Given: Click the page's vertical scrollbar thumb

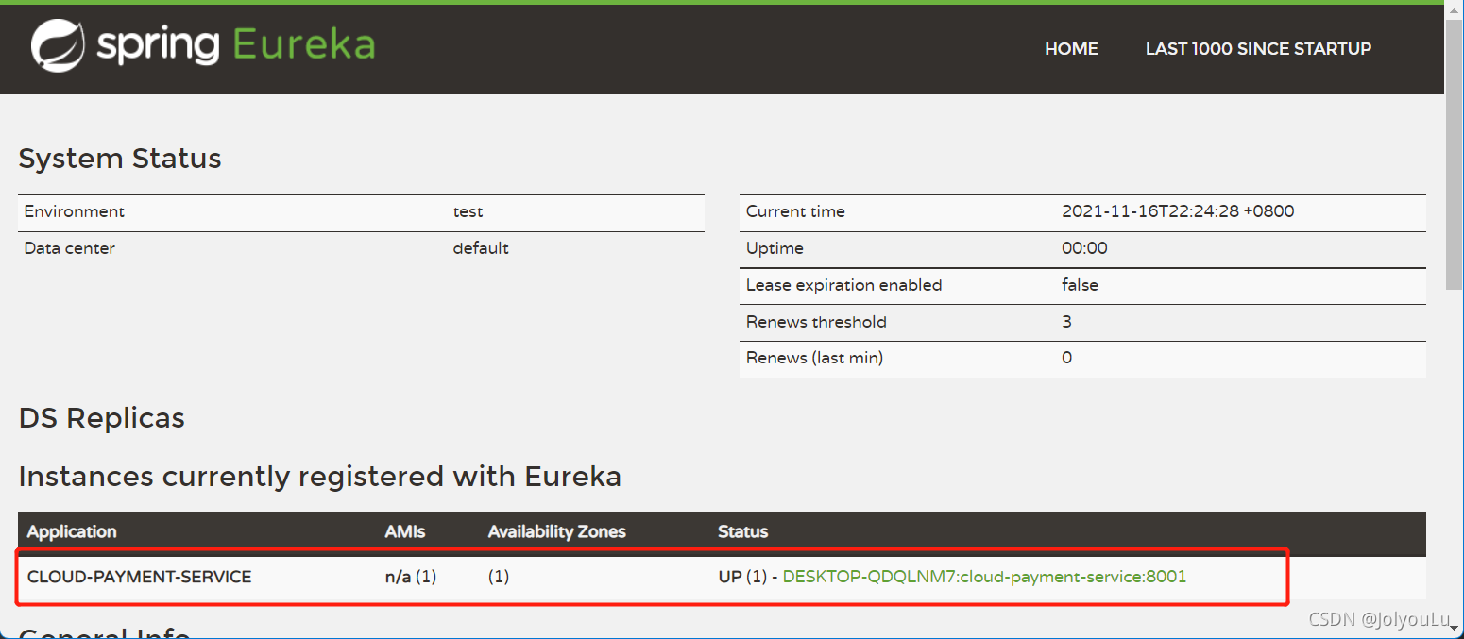Looking at the screenshot, I should [x=1455, y=156].
